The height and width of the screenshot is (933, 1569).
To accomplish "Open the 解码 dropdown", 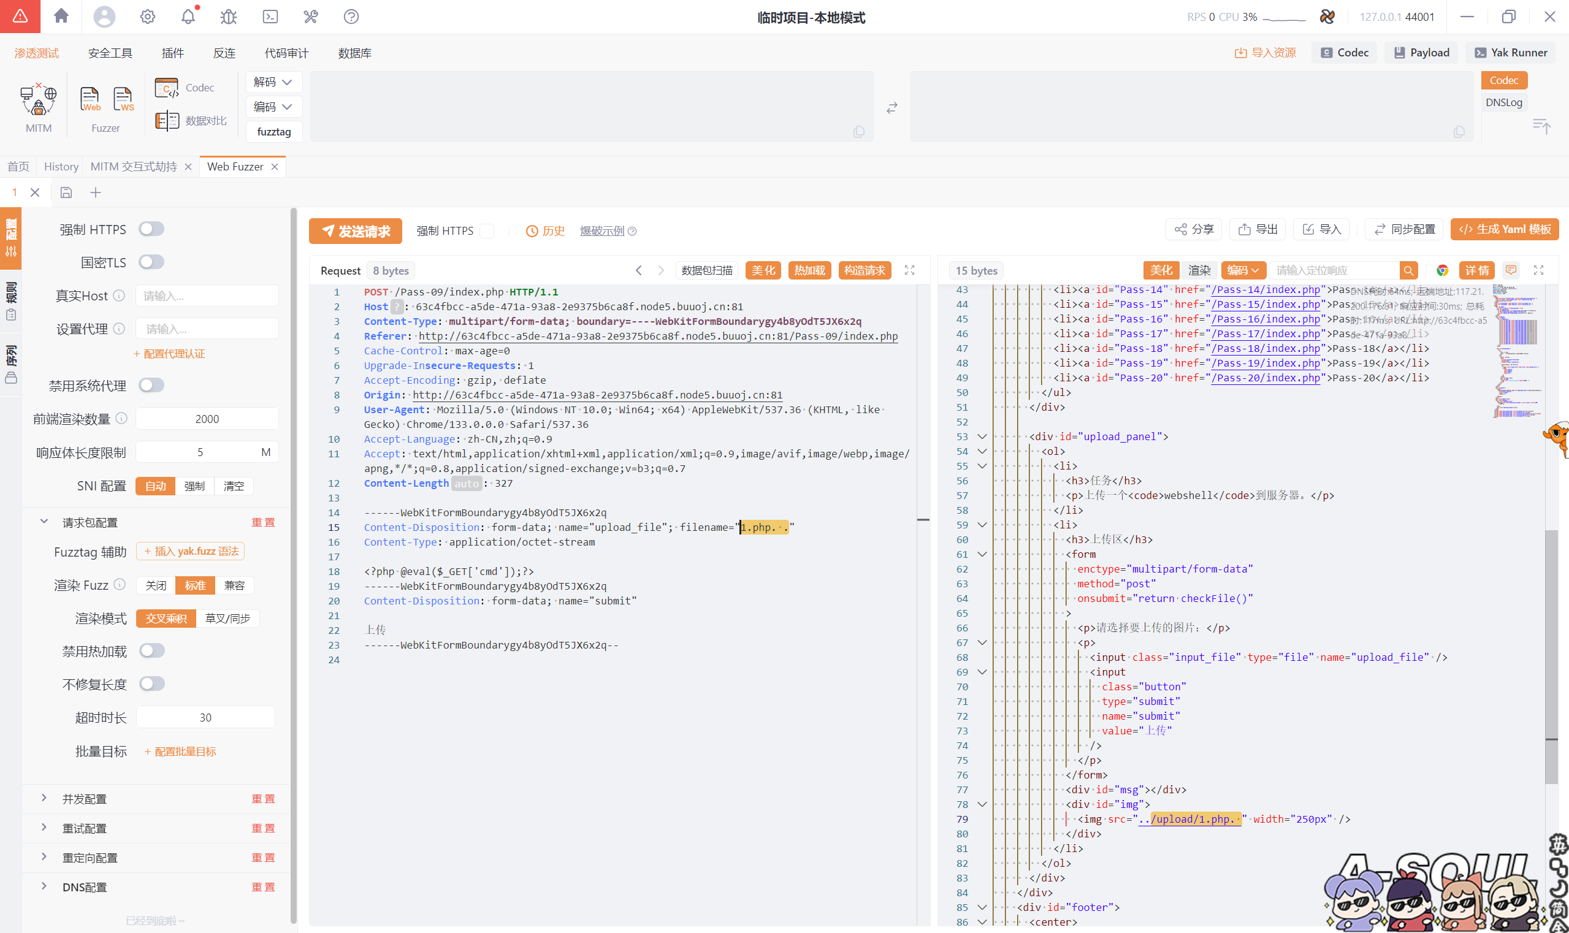I will [x=273, y=82].
